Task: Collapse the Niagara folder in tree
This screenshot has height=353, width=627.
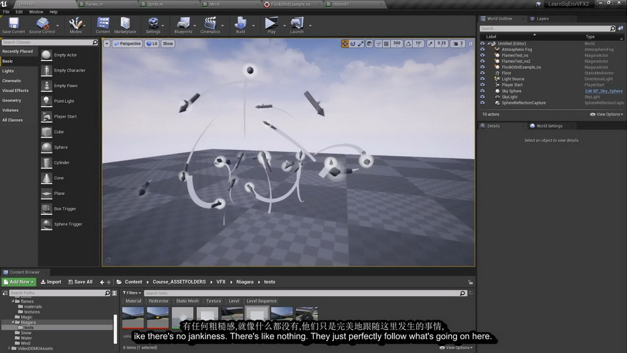Action: [13, 322]
